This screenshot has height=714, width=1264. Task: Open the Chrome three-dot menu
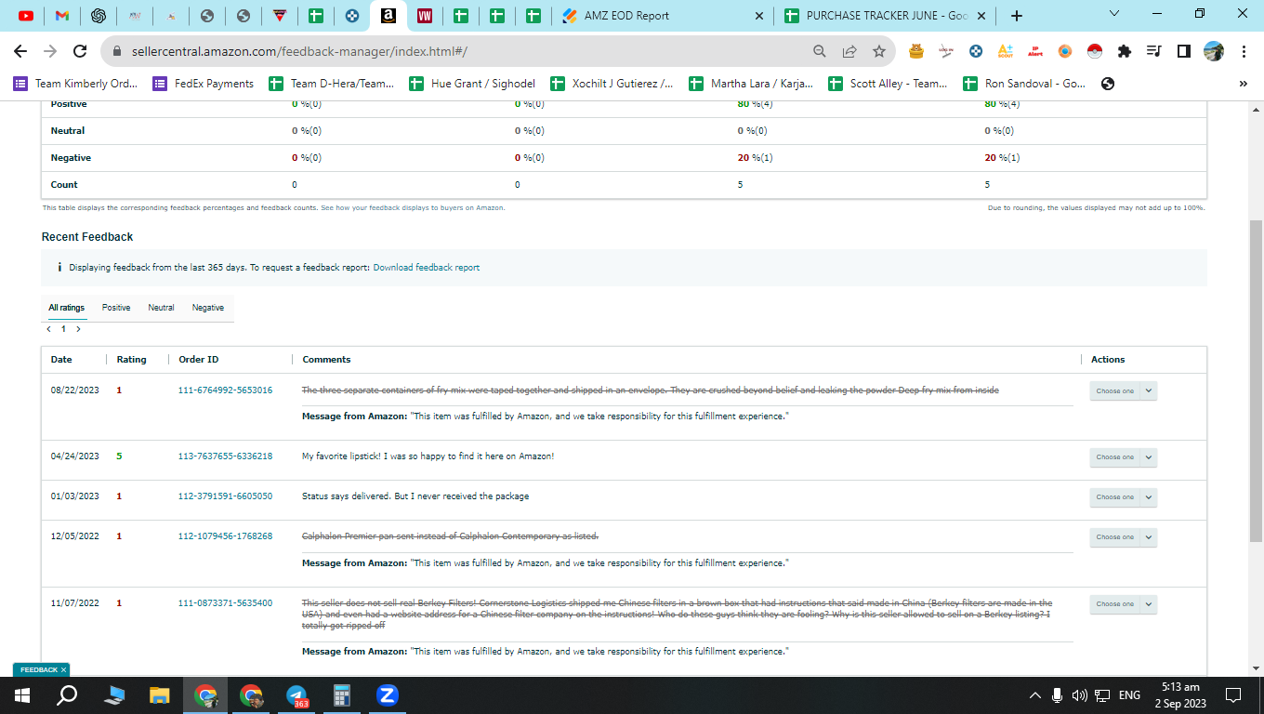click(x=1244, y=51)
